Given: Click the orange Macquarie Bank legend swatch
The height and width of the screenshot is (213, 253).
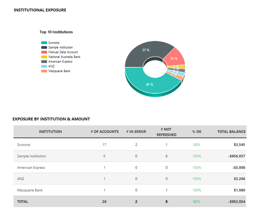Looking at the screenshot, I should [x=44, y=71].
